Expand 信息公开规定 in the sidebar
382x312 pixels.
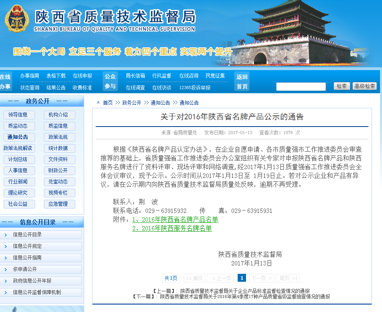click(x=27, y=246)
